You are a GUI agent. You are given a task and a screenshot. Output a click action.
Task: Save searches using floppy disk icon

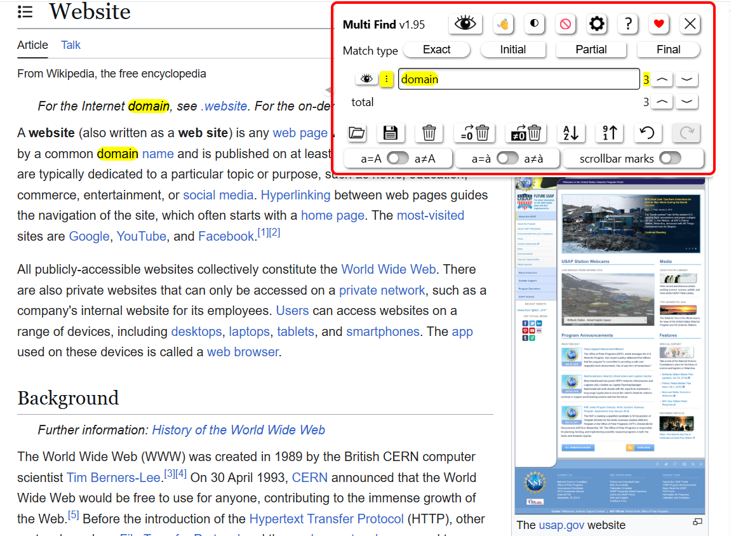(390, 133)
